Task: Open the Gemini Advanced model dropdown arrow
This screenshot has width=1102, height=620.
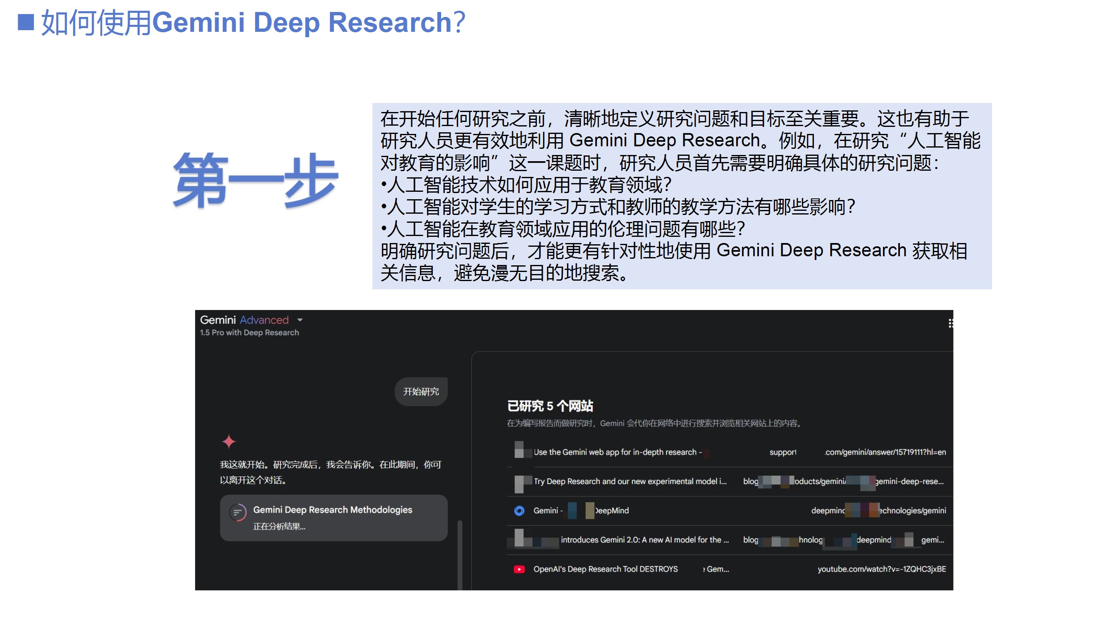Action: (300, 320)
